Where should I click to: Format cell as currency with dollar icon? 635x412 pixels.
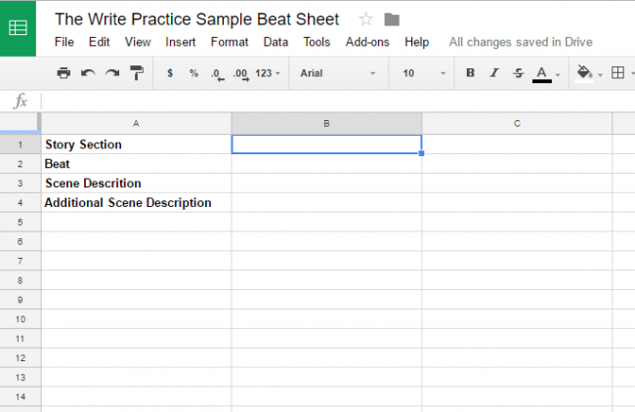coord(170,73)
